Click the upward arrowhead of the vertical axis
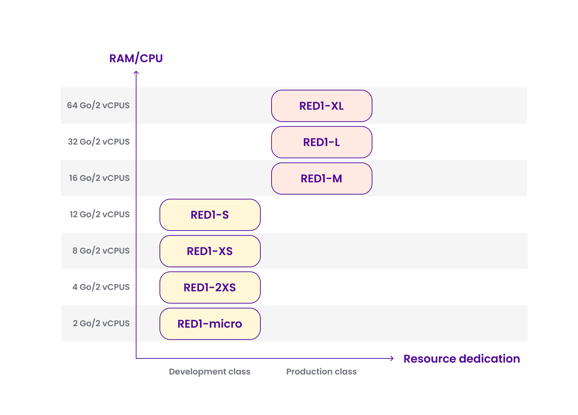The height and width of the screenshot is (415, 578). point(136,73)
